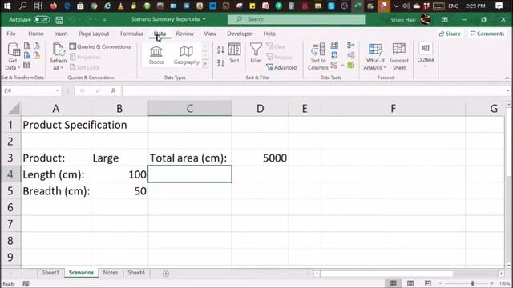This screenshot has height=288, width=513.
Task: Open the Queries & Connections pane
Action: (100, 46)
